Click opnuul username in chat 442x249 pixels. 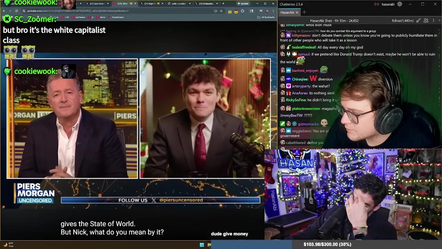304,54
